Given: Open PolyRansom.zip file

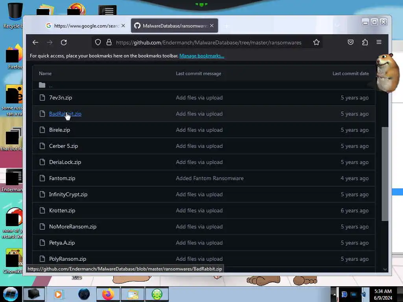Looking at the screenshot, I should [x=68, y=259].
